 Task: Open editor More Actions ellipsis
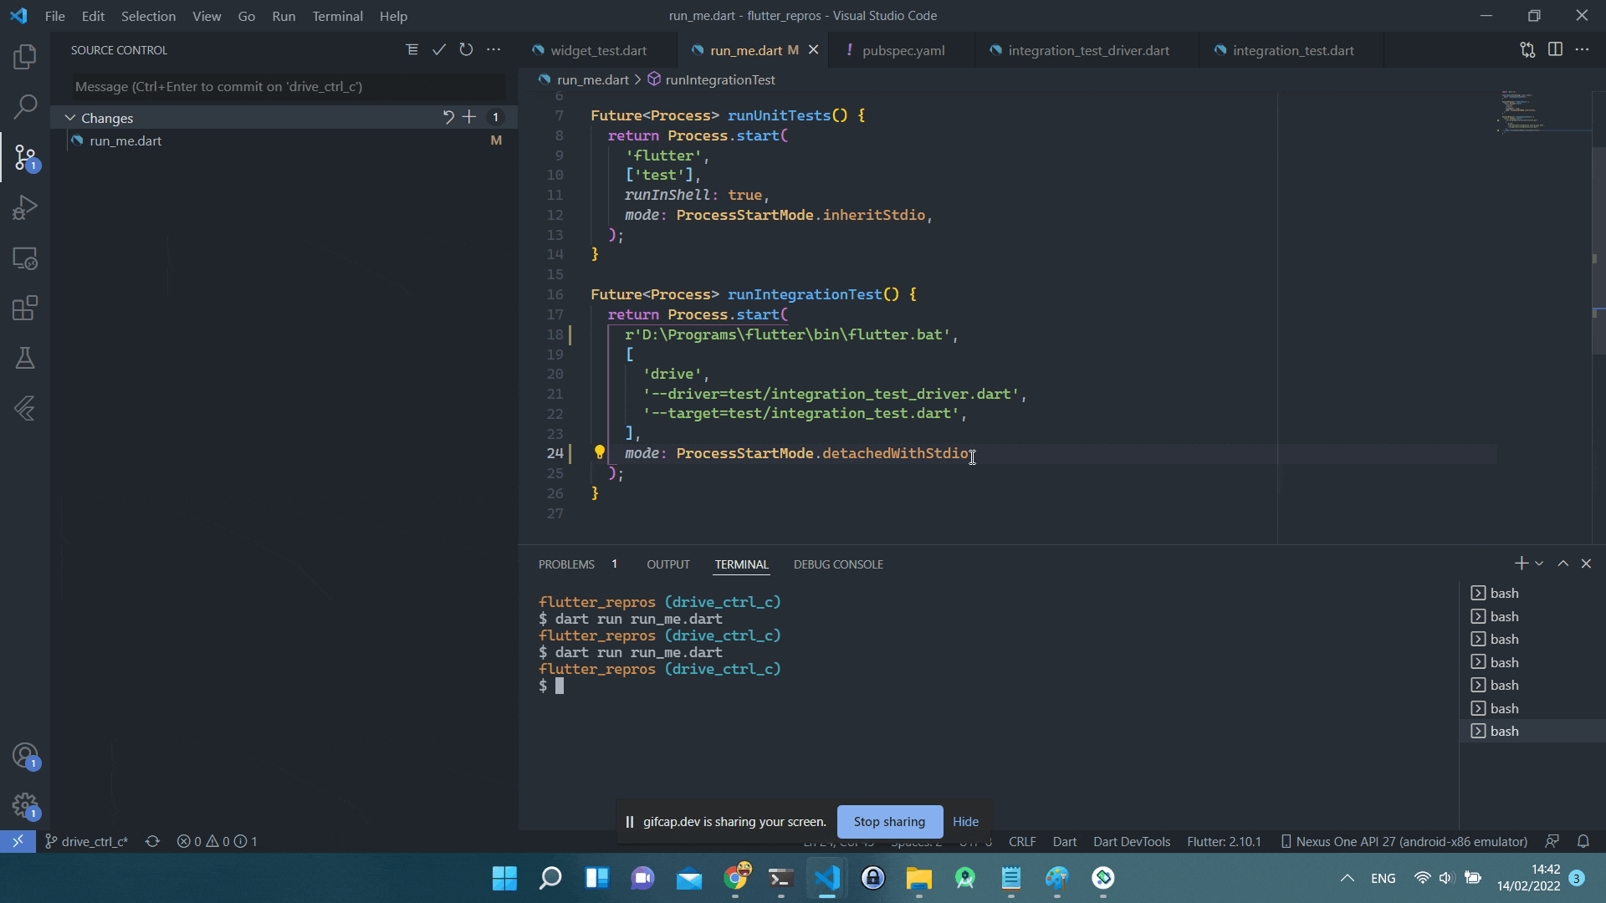coord(1582,50)
